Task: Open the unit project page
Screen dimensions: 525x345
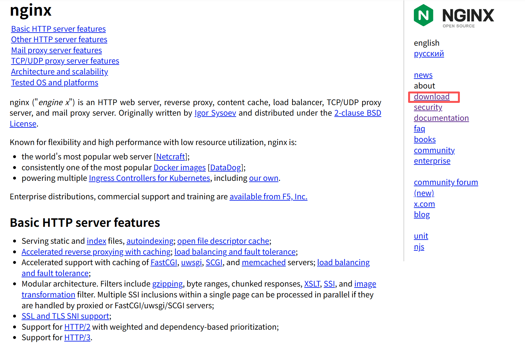Action: pos(421,236)
